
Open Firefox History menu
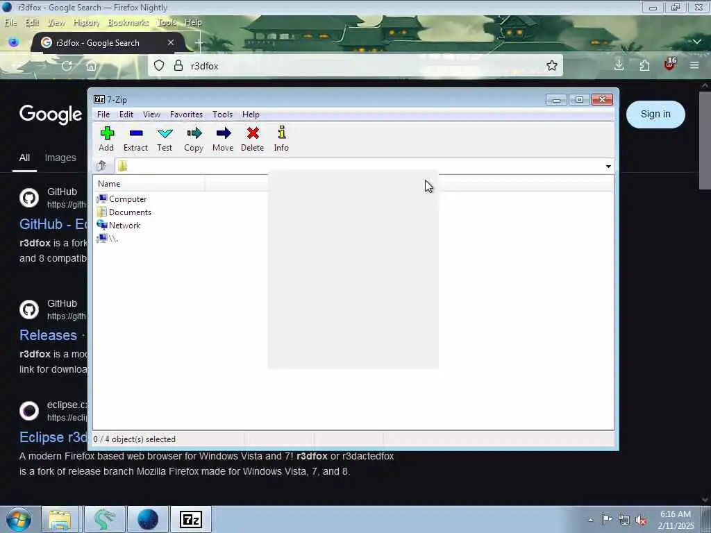tap(86, 22)
